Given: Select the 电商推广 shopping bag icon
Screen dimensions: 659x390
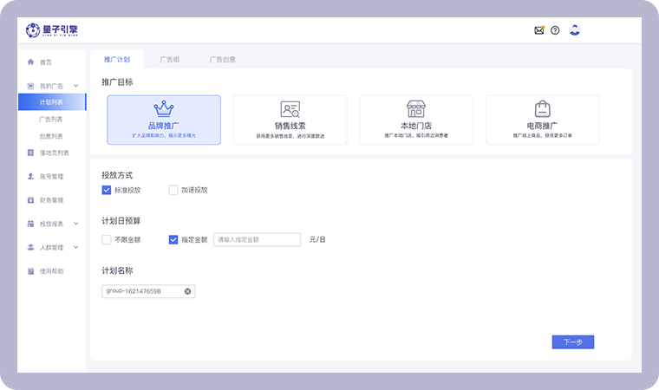Looking at the screenshot, I should (x=542, y=109).
